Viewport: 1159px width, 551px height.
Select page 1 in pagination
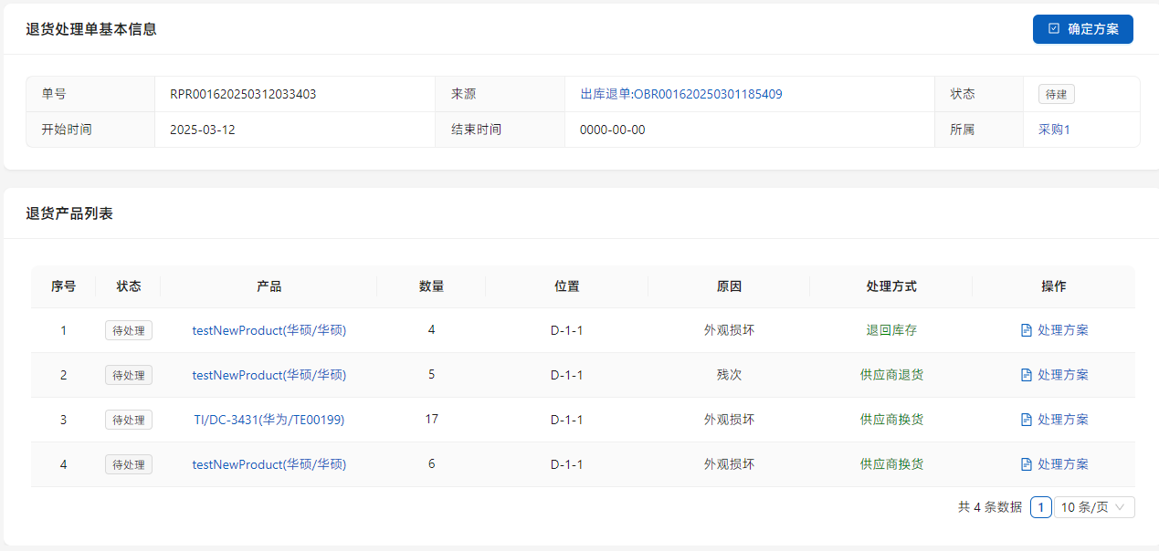coord(1040,507)
